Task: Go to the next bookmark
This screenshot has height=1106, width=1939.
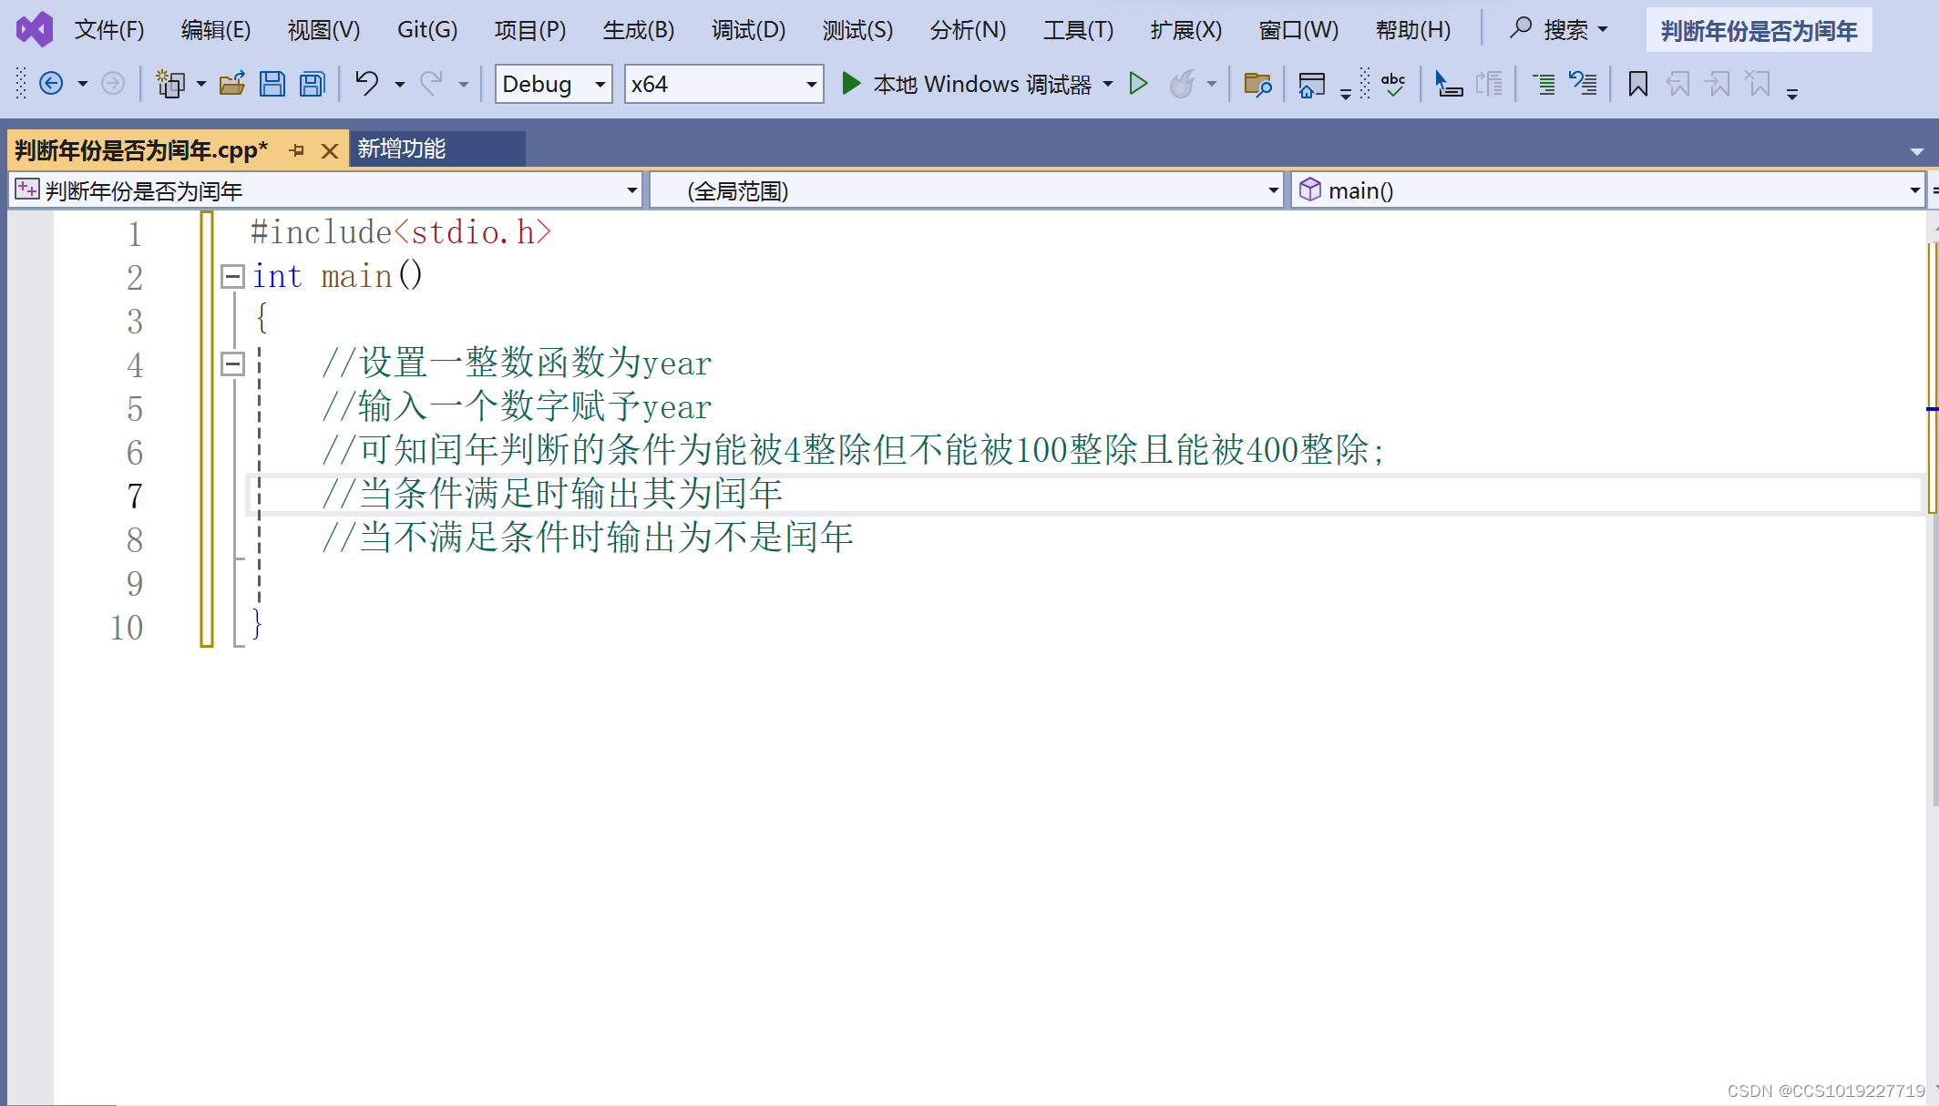Action: [x=1718, y=84]
